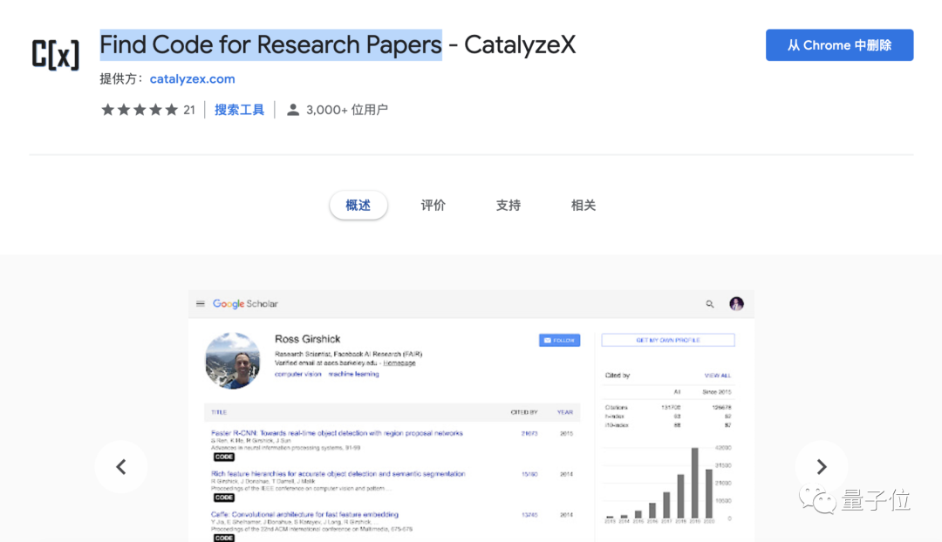Open the Google Scholar hamburger menu
This screenshot has height=542, width=942.
click(201, 303)
